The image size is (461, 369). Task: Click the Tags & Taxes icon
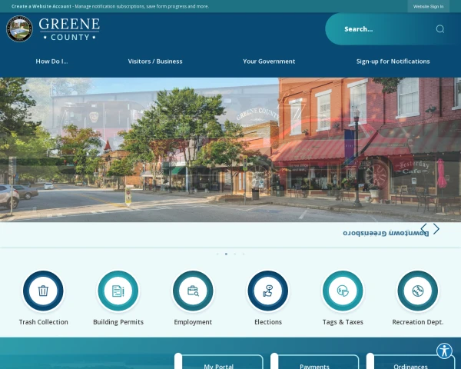pos(343,291)
